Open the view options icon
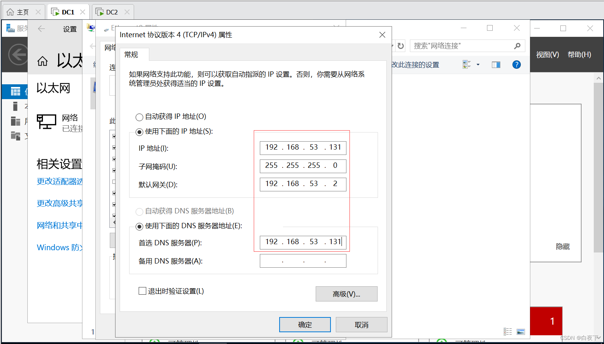The height and width of the screenshot is (344, 604). pos(466,65)
